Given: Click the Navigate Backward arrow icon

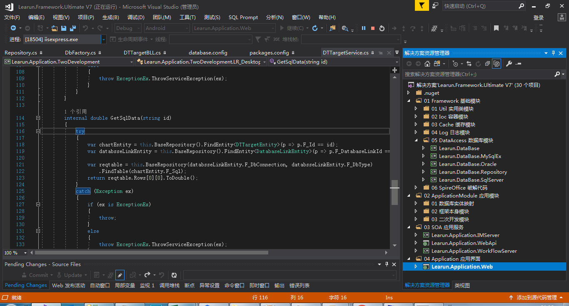Looking at the screenshot, I should coord(13,28).
